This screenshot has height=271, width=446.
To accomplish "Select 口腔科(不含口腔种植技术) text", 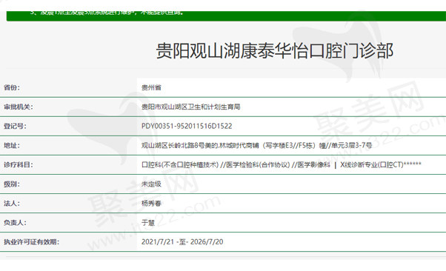I will (180, 164).
